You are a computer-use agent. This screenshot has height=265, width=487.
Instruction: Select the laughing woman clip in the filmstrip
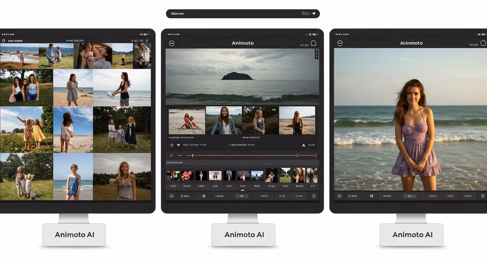299,175
